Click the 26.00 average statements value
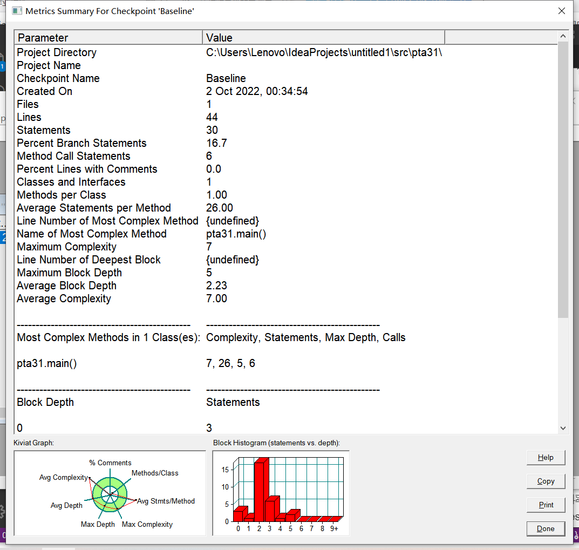 [x=219, y=208]
